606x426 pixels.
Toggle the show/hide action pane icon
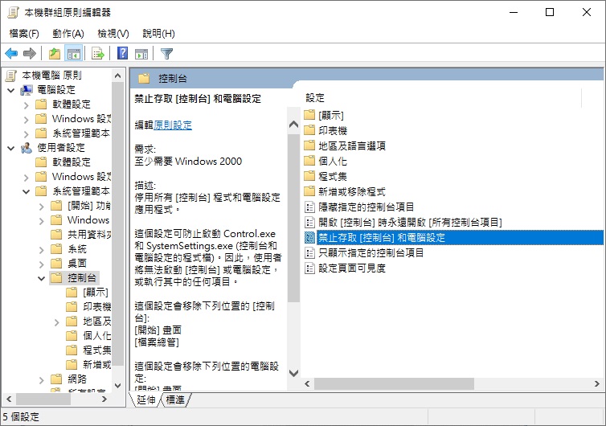[141, 54]
